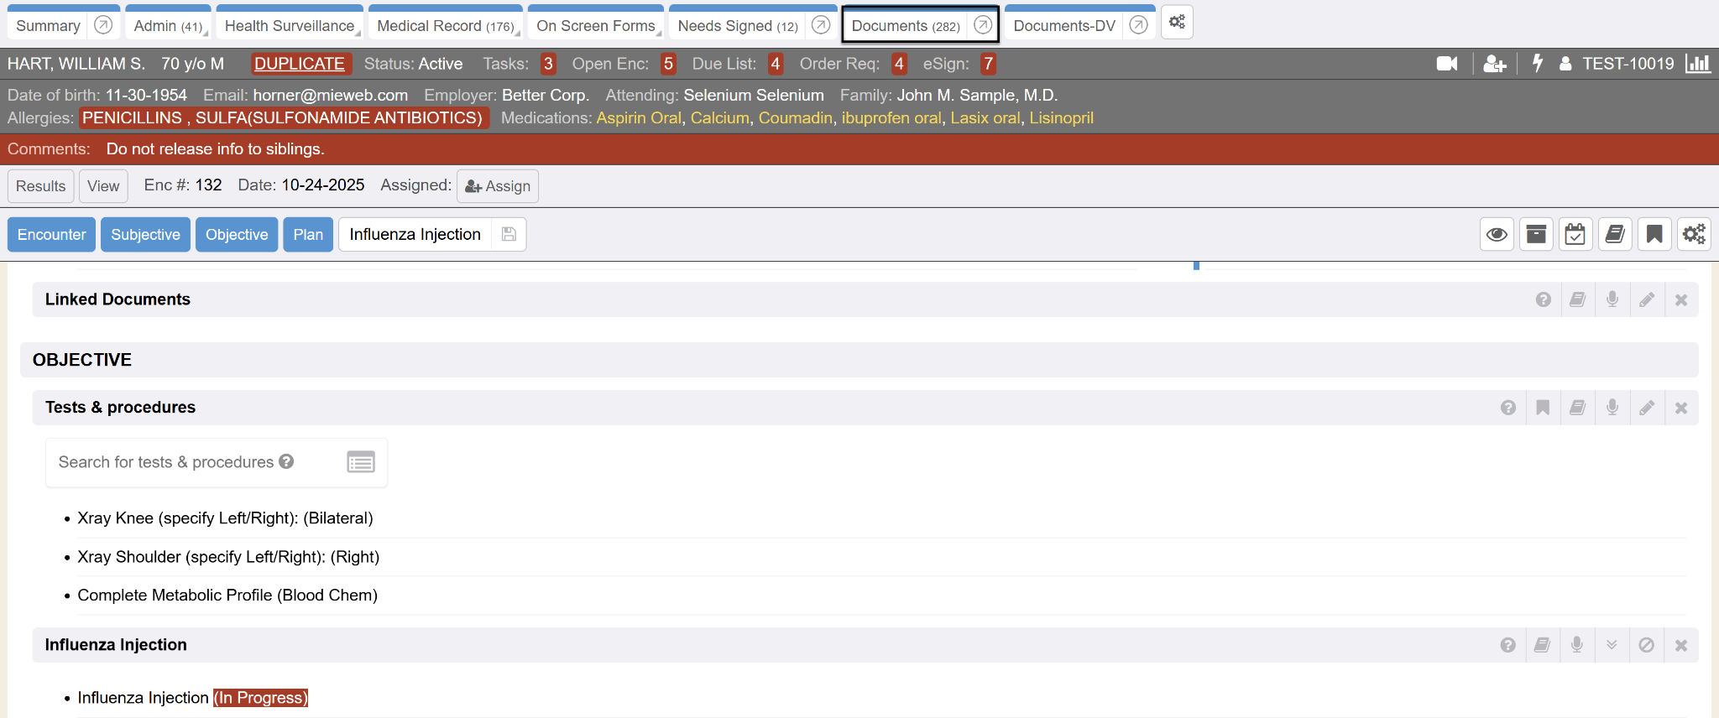This screenshot has height=718, width=1719.
Task: Click microphone icon in Tests & procedures header
Action: [1612, 408]
